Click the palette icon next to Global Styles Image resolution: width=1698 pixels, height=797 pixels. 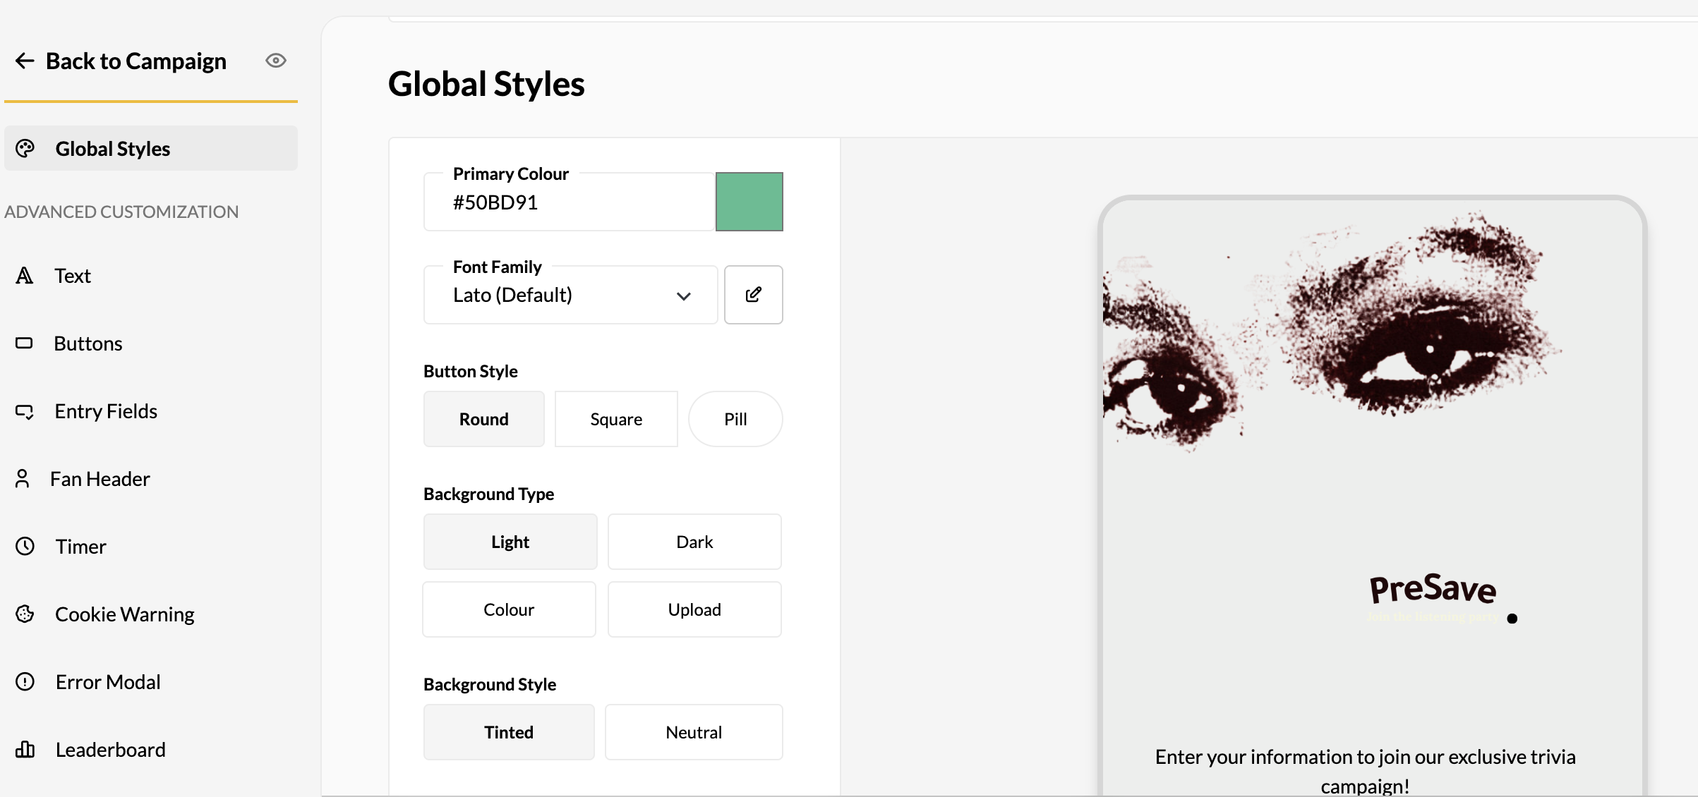[x=25, y=148]
